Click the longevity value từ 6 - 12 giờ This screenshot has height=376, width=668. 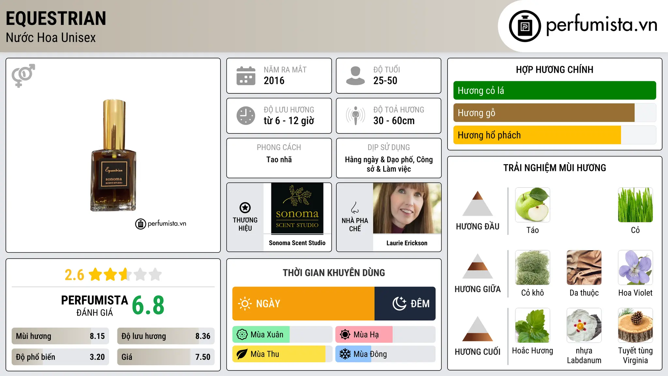click(289, 121)
